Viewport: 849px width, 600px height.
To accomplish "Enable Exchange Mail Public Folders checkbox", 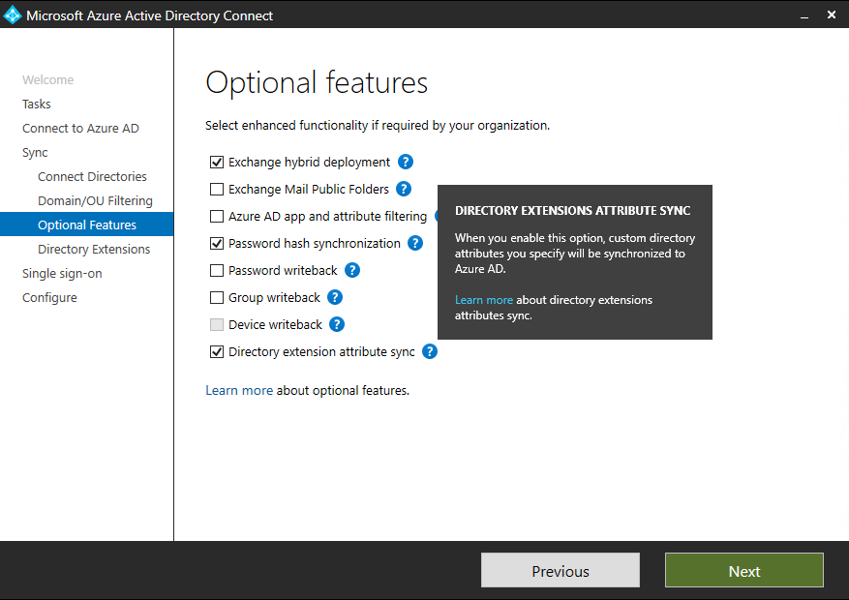I will point(217,189).
